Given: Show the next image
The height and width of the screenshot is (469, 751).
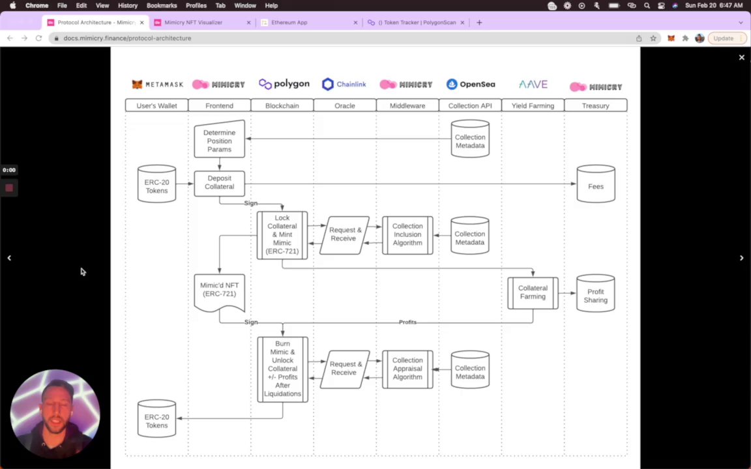Looking at the screenshot, I should tap(741, 258).
